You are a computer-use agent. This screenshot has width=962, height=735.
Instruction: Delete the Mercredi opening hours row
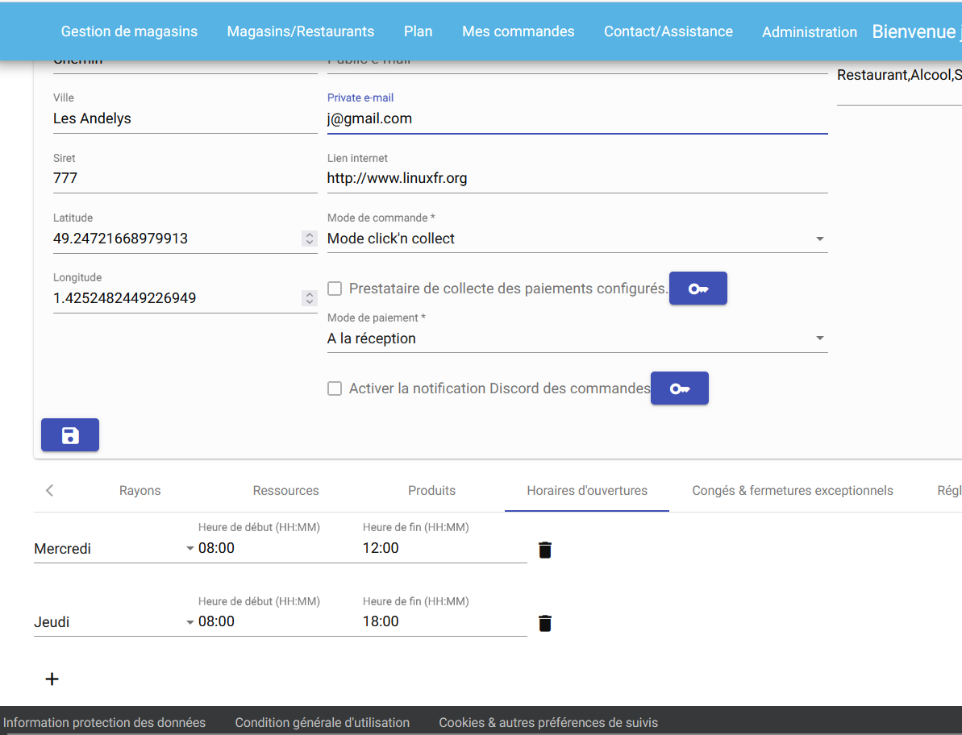(x=545, y=550)
